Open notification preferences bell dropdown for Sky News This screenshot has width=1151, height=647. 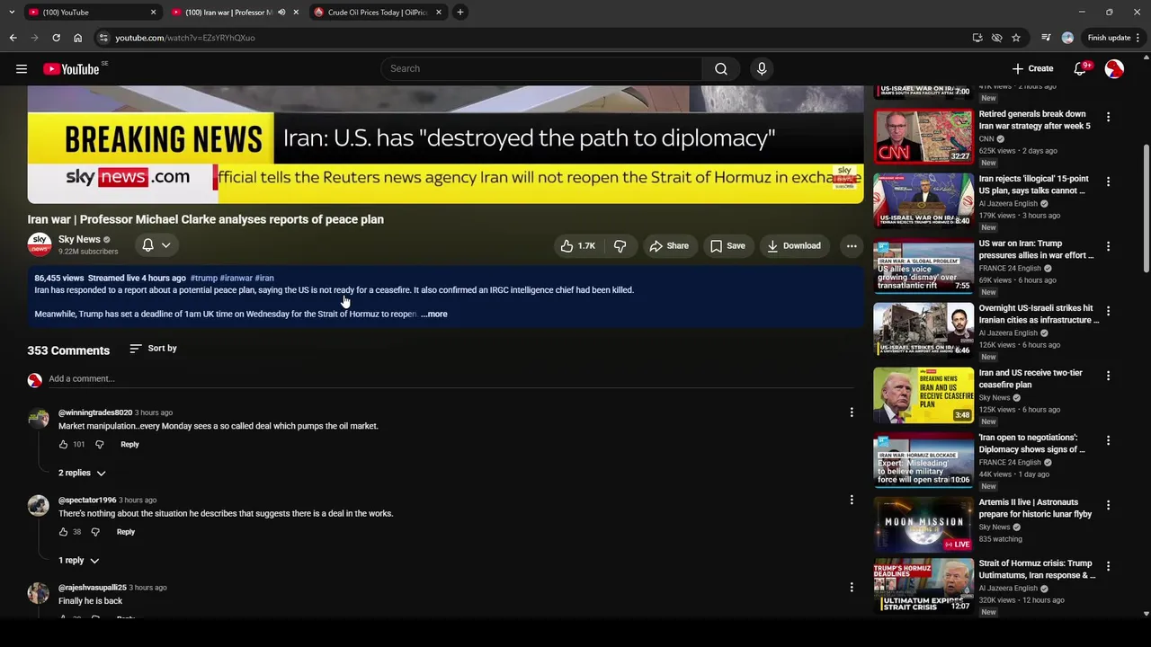pyautogui.click(x=156, y=245)
